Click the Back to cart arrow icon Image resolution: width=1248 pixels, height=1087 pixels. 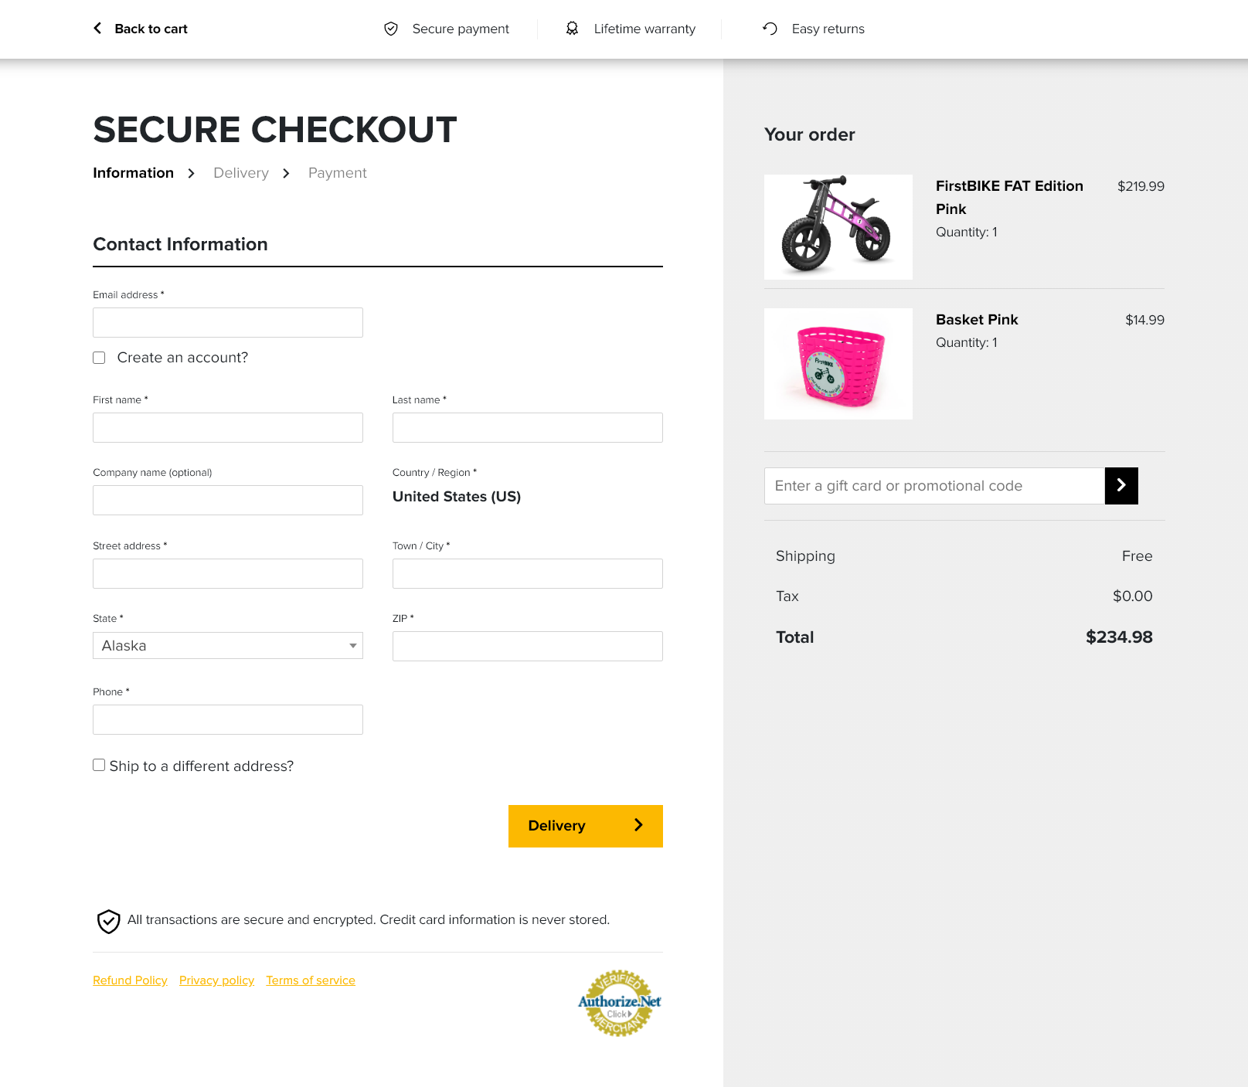(97, 29)
